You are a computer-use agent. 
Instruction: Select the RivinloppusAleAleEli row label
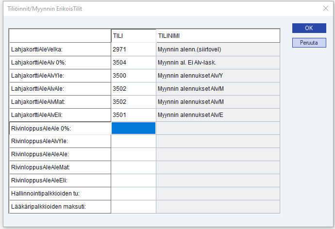[60, 180]
